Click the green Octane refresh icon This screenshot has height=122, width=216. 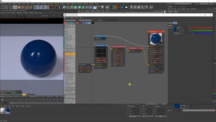click(115, 7)
